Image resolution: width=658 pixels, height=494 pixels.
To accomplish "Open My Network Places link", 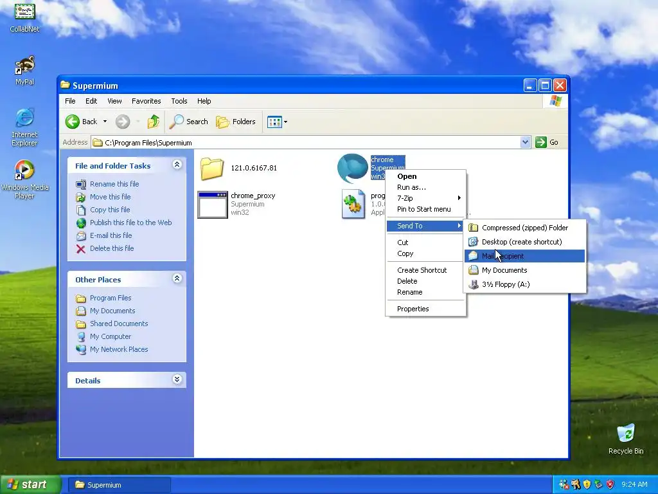I will (119, 349).
